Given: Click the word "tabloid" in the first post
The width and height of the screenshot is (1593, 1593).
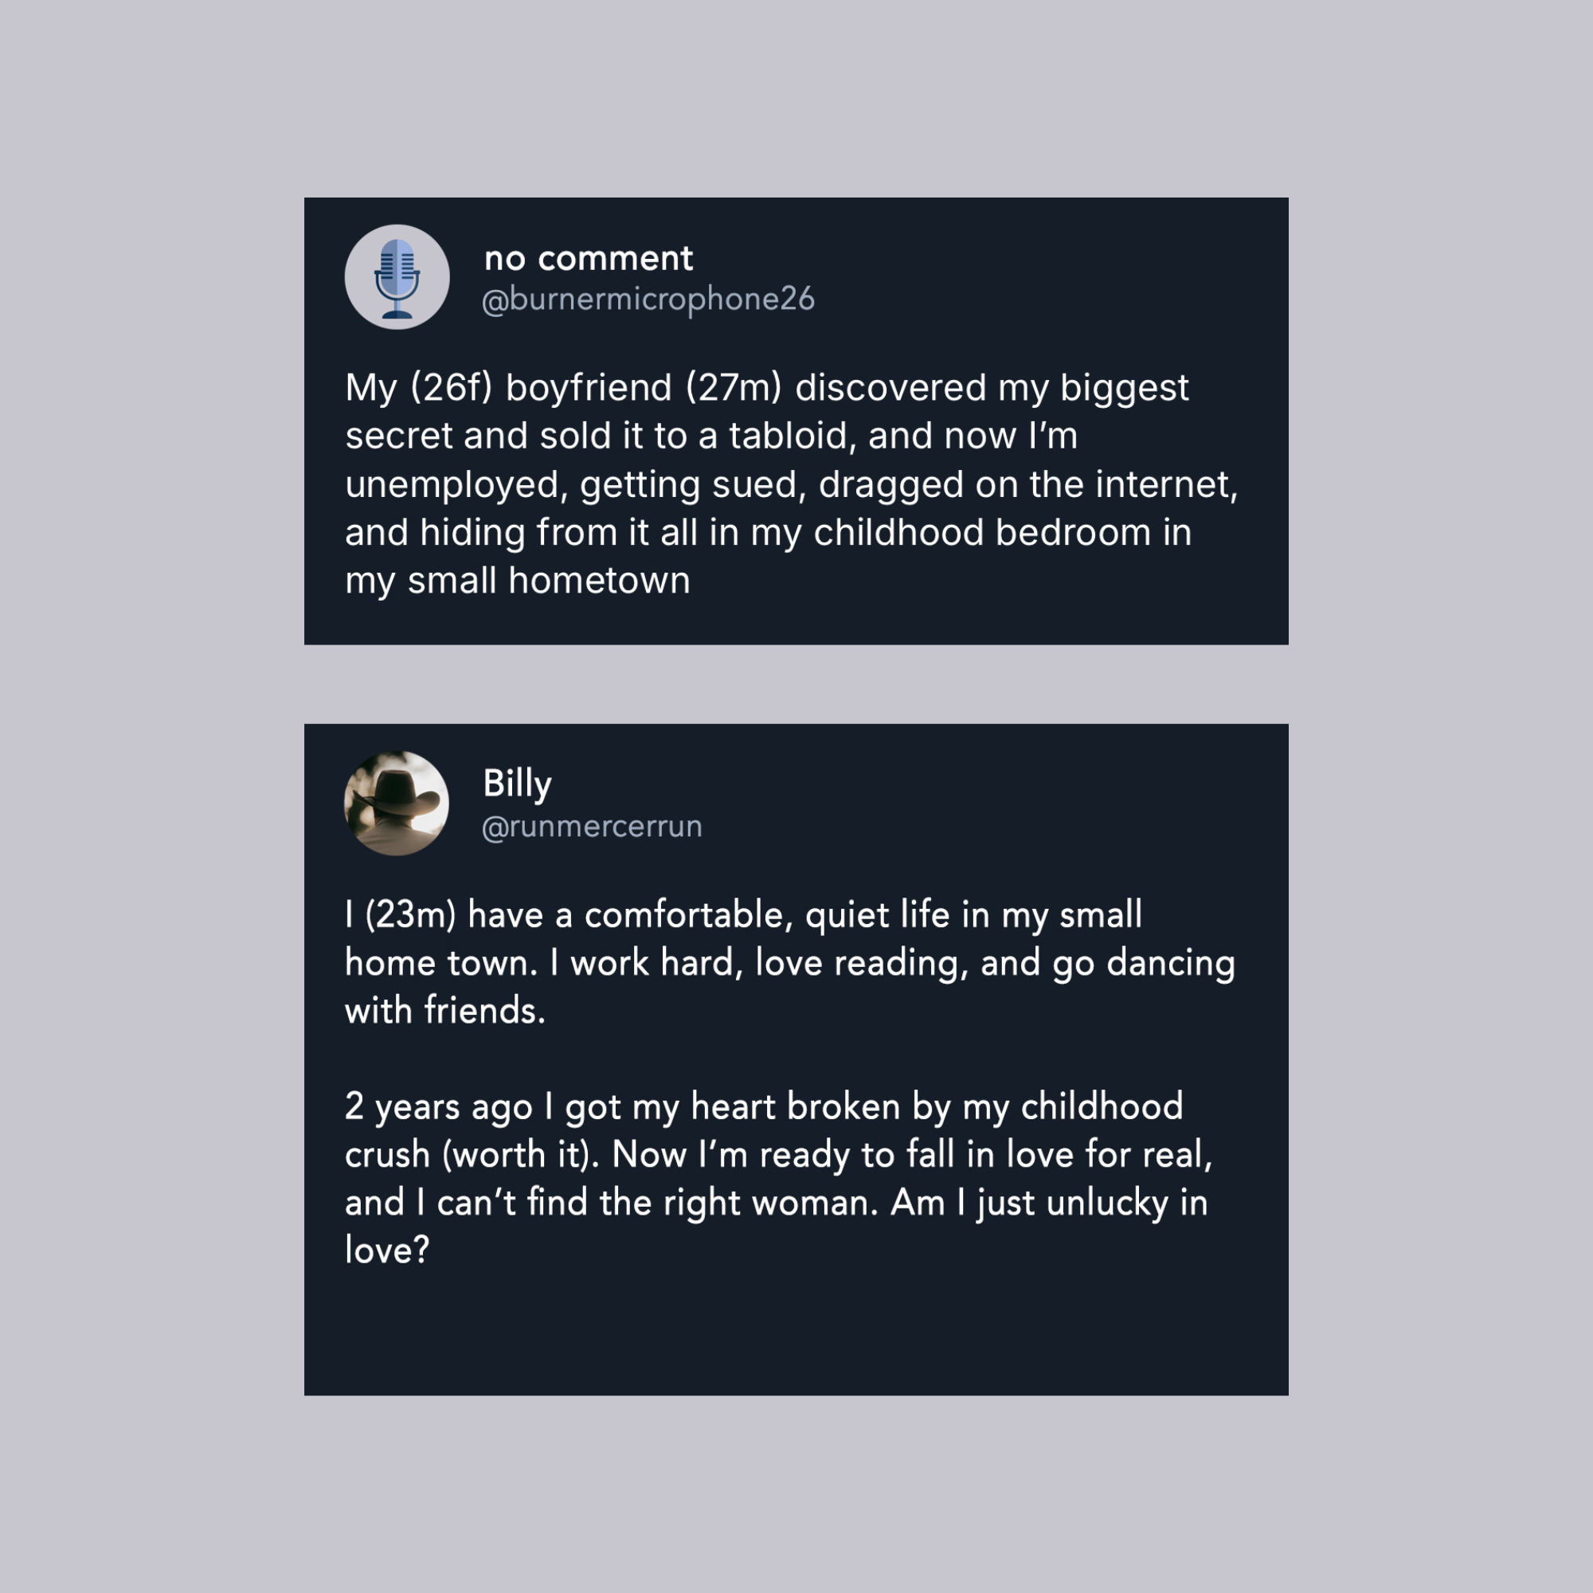Looking at the screenshot, I should 788,436.
